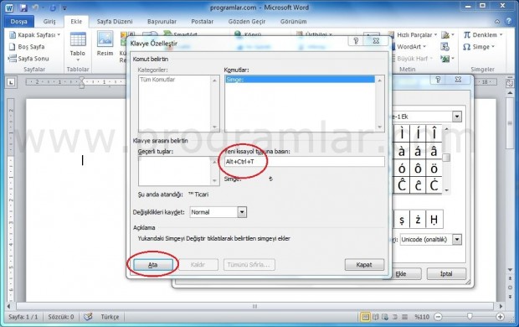
Task: Open the Customize Quick Access Toolbar arrow
Action: tap(64, 8)
